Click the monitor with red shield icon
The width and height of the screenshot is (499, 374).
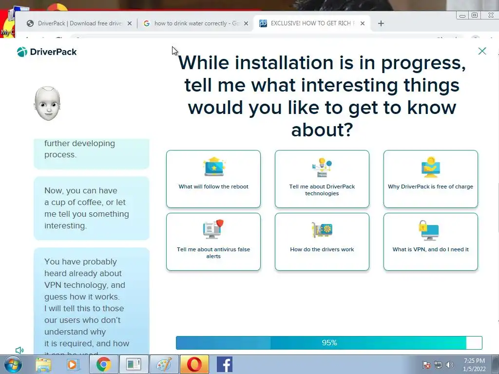tap(213, 229)
